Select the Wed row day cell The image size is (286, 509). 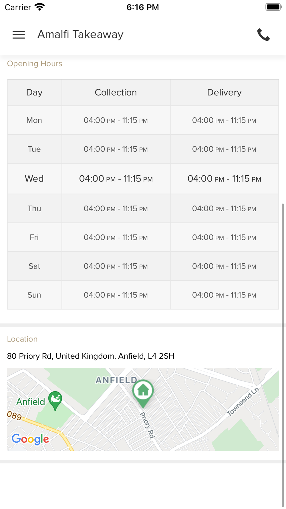click(x=34, y=179)
